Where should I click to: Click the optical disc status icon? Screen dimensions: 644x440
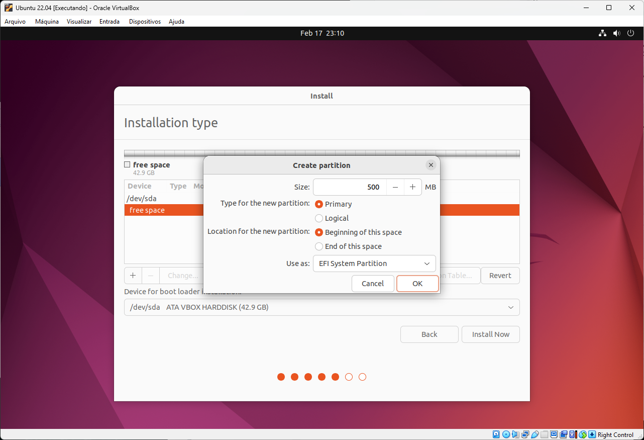506,434
